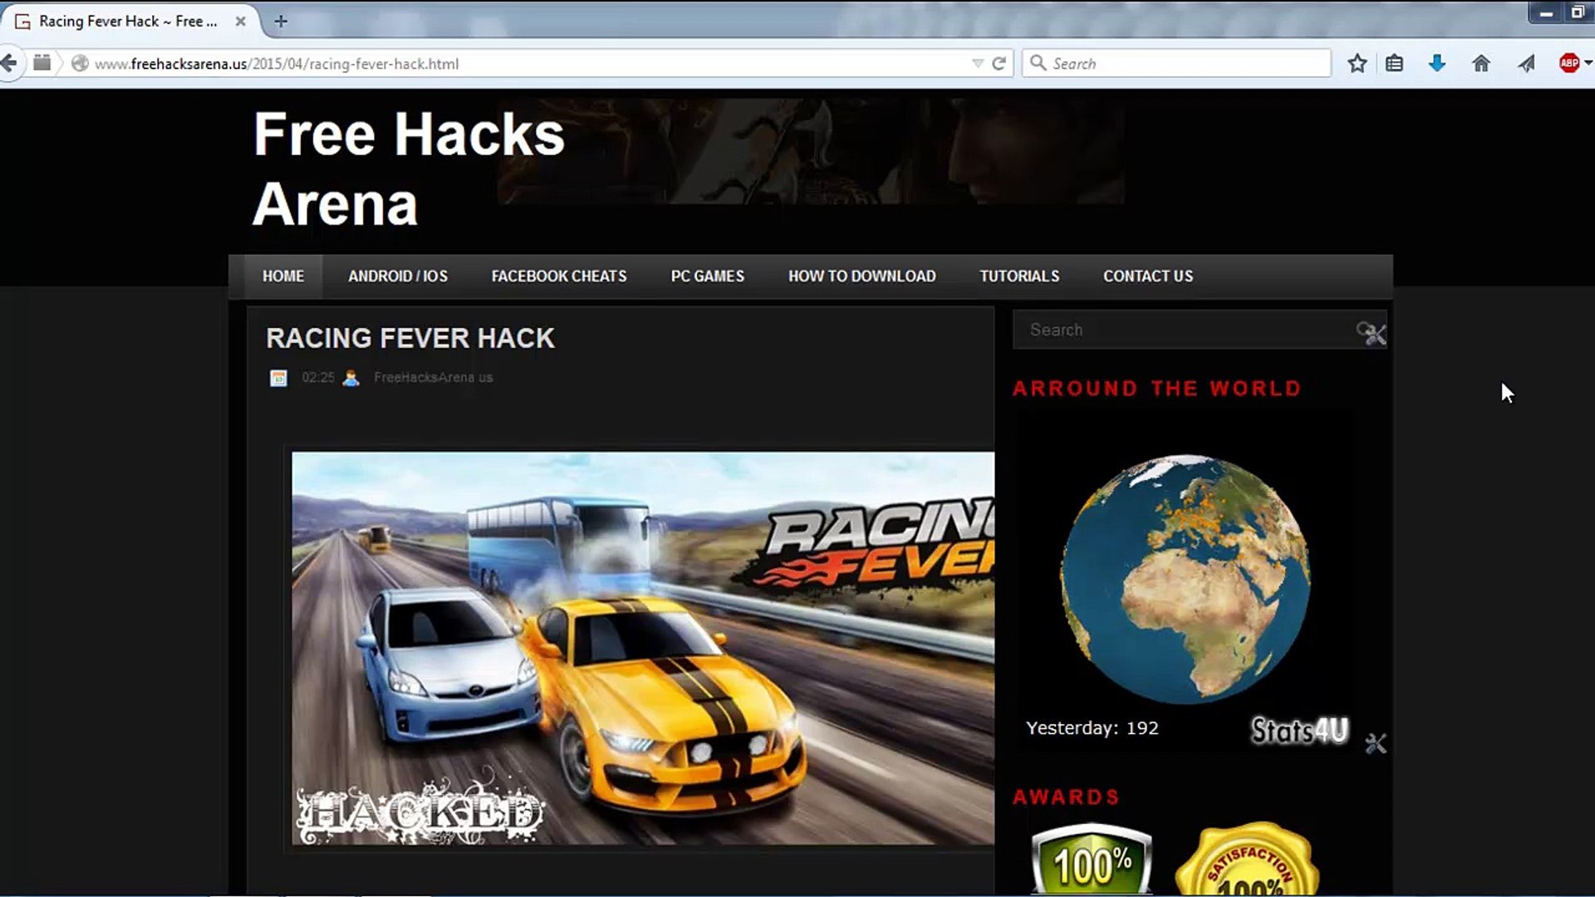Click the Yesterday: 192 visitor count
1595x897 pixels.
point(1092,728)
